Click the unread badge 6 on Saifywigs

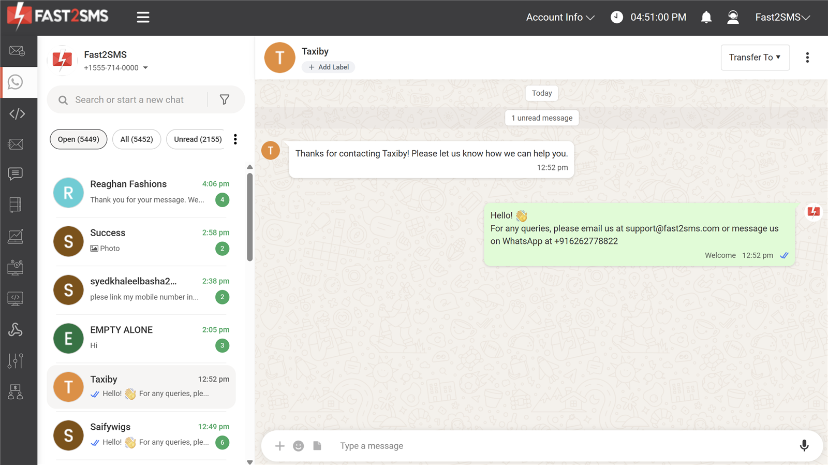pyautogui.click(x=223, y=442)
